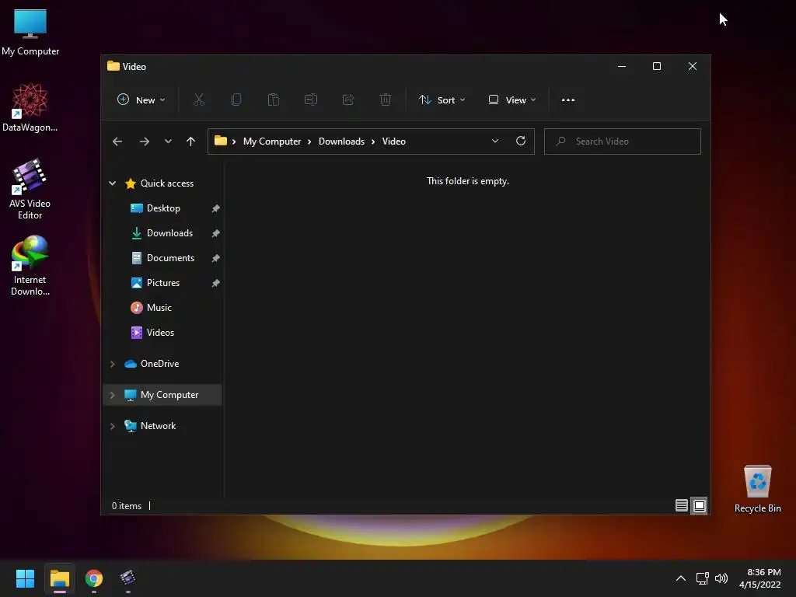Show hidden system tray icons
The width and height of the screenshot is (796, 597).
(681, 578)
